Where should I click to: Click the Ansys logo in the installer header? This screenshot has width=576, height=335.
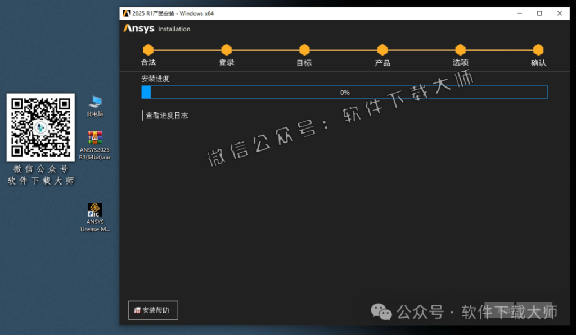(x=138, y=29)
